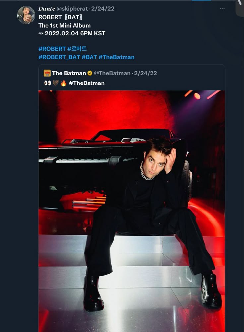The image size is (244, 332).
Task: Click the partial icon in top-right corner
Action: point(240,6)
